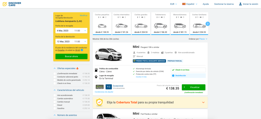Open the EUR currency dropdown
The image size is (261, 119).
click(x=173, y=4)
